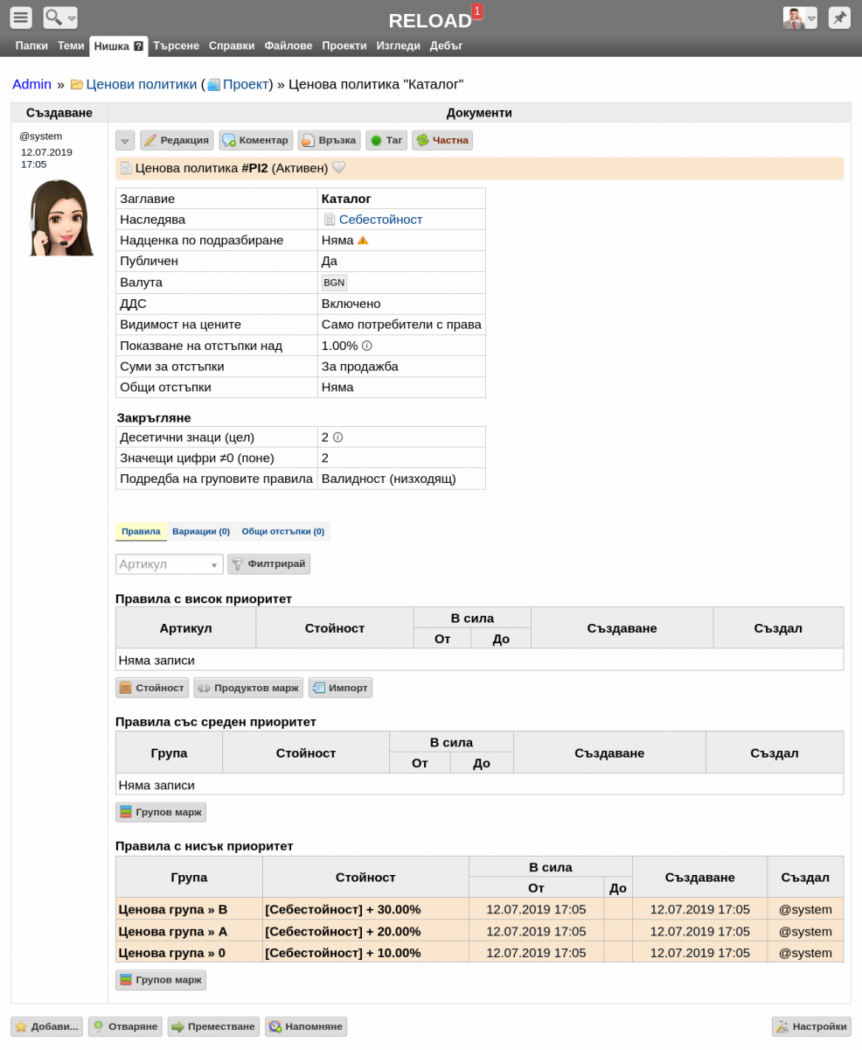The width and height of the screenshot is (862, 1050).
Task: Add a comment with Коментар button
Action: (255, 140)
